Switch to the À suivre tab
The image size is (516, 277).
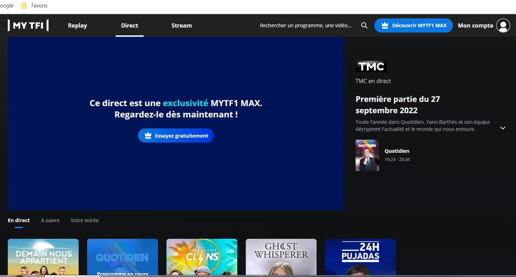click(x=50, y=220)
